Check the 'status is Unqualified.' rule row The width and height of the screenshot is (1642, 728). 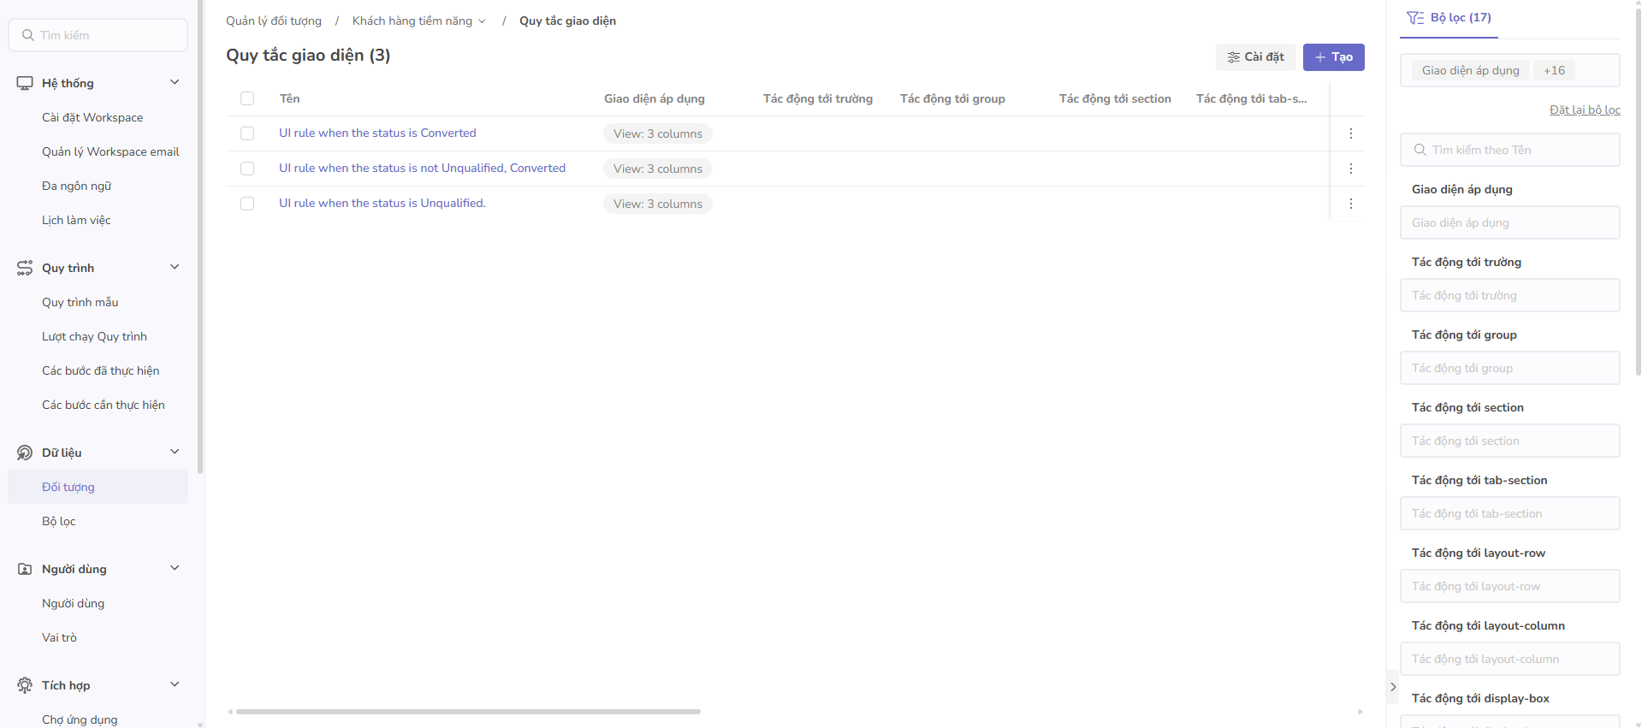[x=247, y=204]
